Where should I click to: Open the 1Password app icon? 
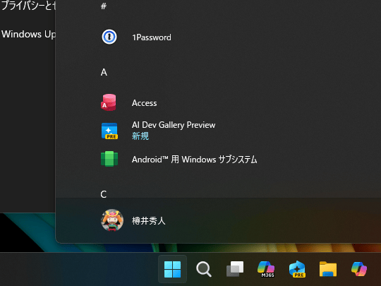point(109,37)
